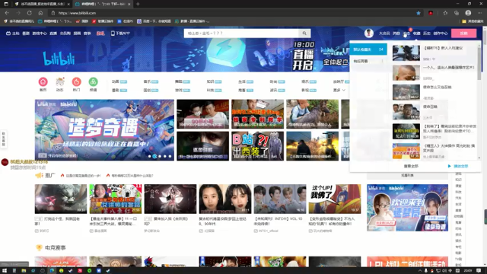The width and height of the screenshot is (487, 274).
Task: Open the bilibili user avatar in the header
Action: pos(368,33)
